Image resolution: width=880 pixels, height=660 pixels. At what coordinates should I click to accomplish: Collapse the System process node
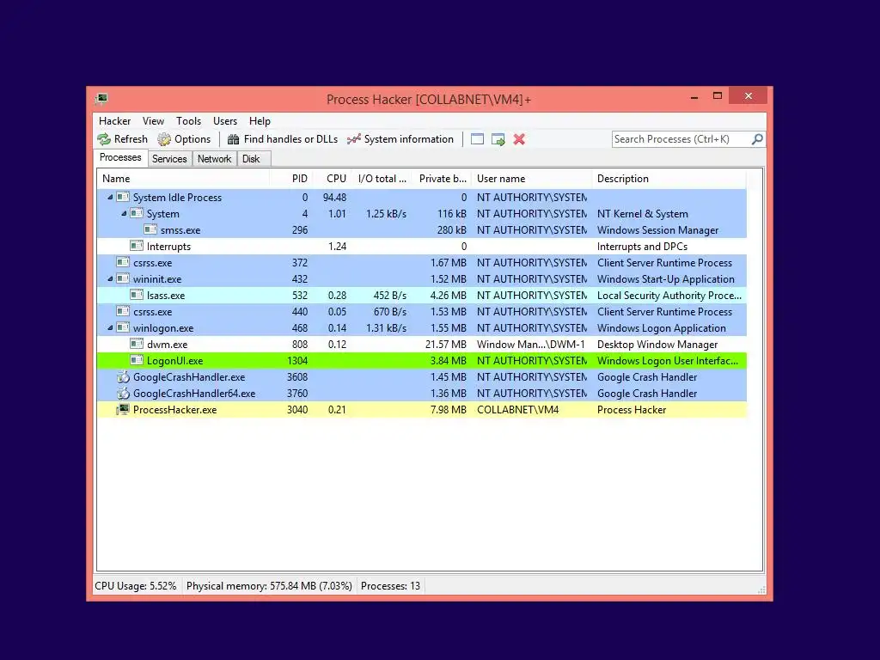124,213
